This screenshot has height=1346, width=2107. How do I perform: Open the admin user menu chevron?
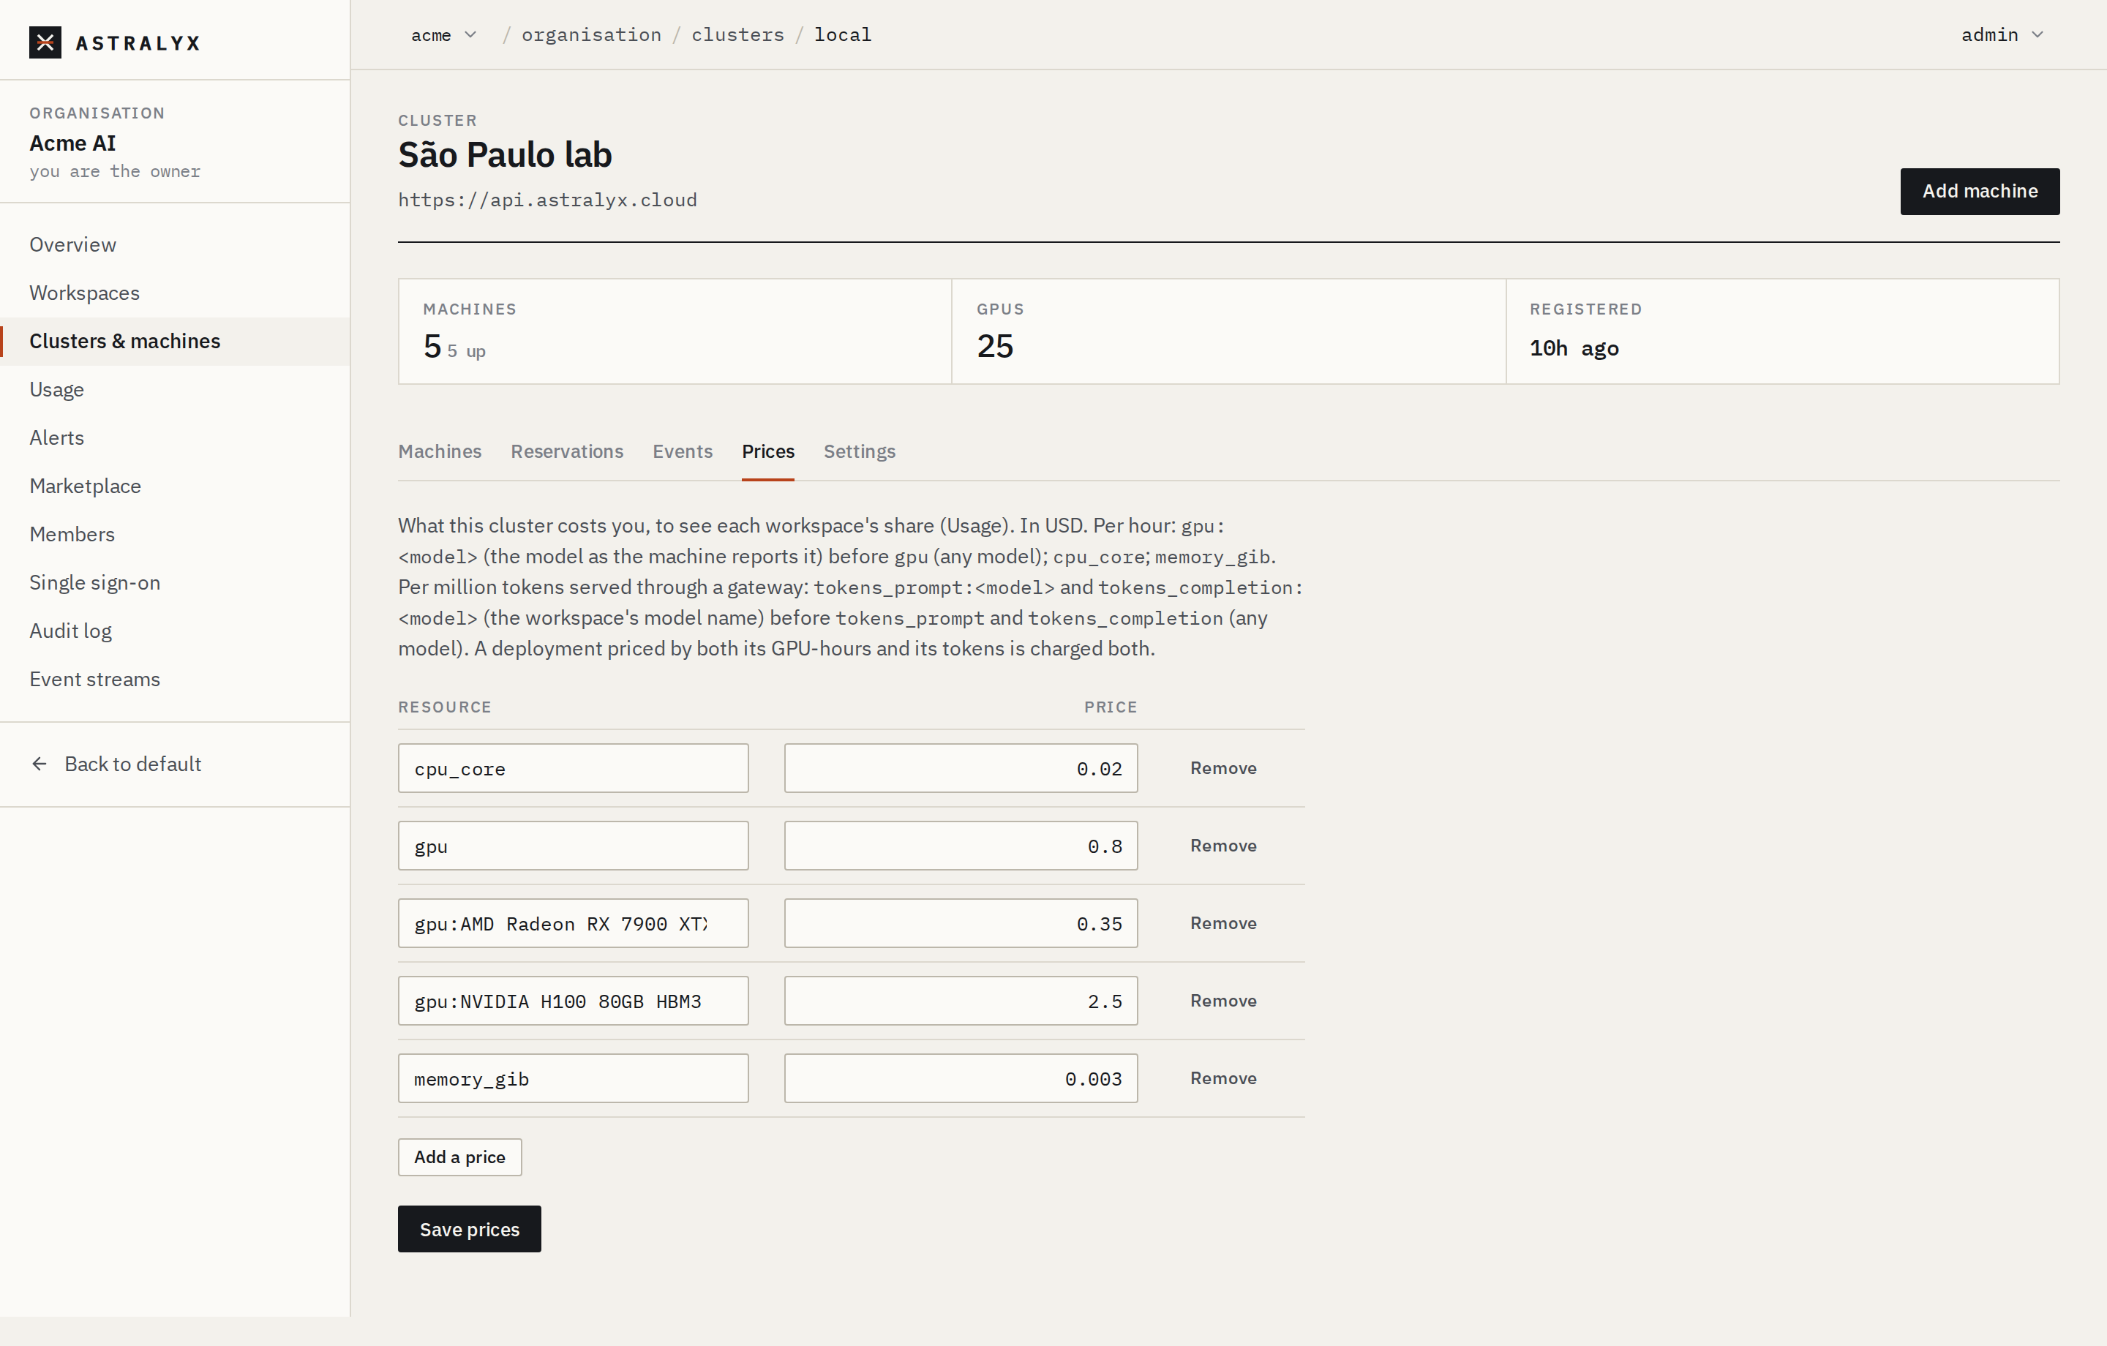pos(2038,35)
